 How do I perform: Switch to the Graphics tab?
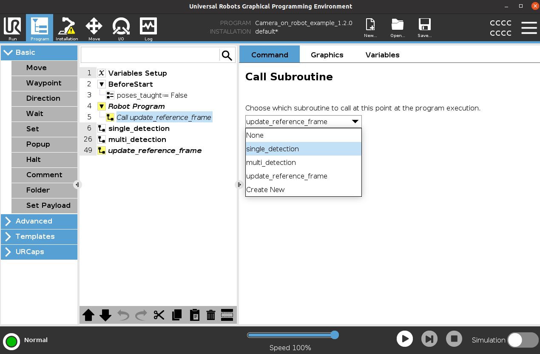point(327,55)
